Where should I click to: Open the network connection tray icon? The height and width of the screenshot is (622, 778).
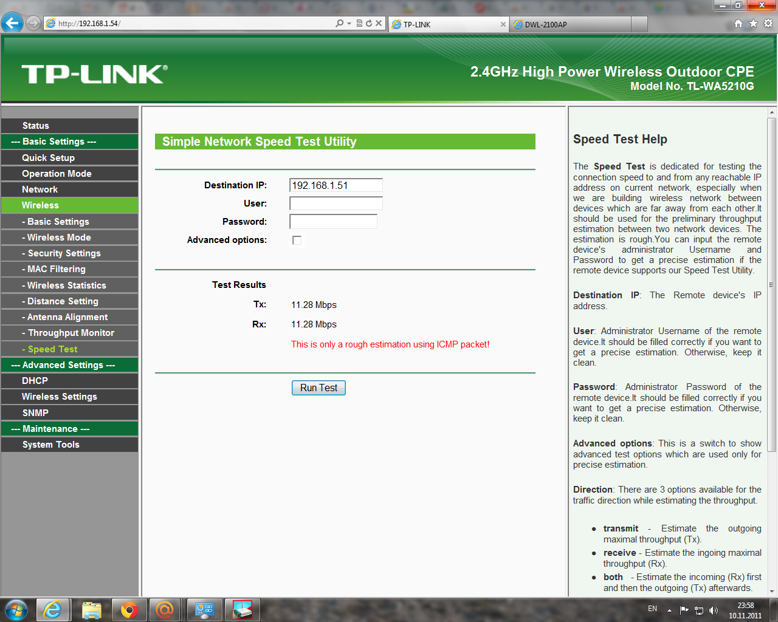tap(699, 610)
